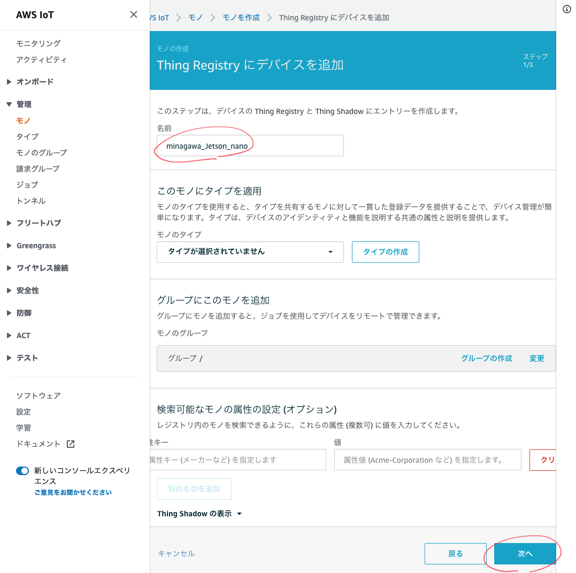Expand the Greengrass section

click(x=9, y=246)
